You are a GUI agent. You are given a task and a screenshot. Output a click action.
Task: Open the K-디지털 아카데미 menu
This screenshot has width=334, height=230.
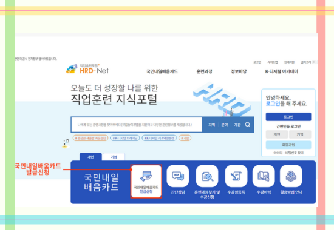(281, 71)
